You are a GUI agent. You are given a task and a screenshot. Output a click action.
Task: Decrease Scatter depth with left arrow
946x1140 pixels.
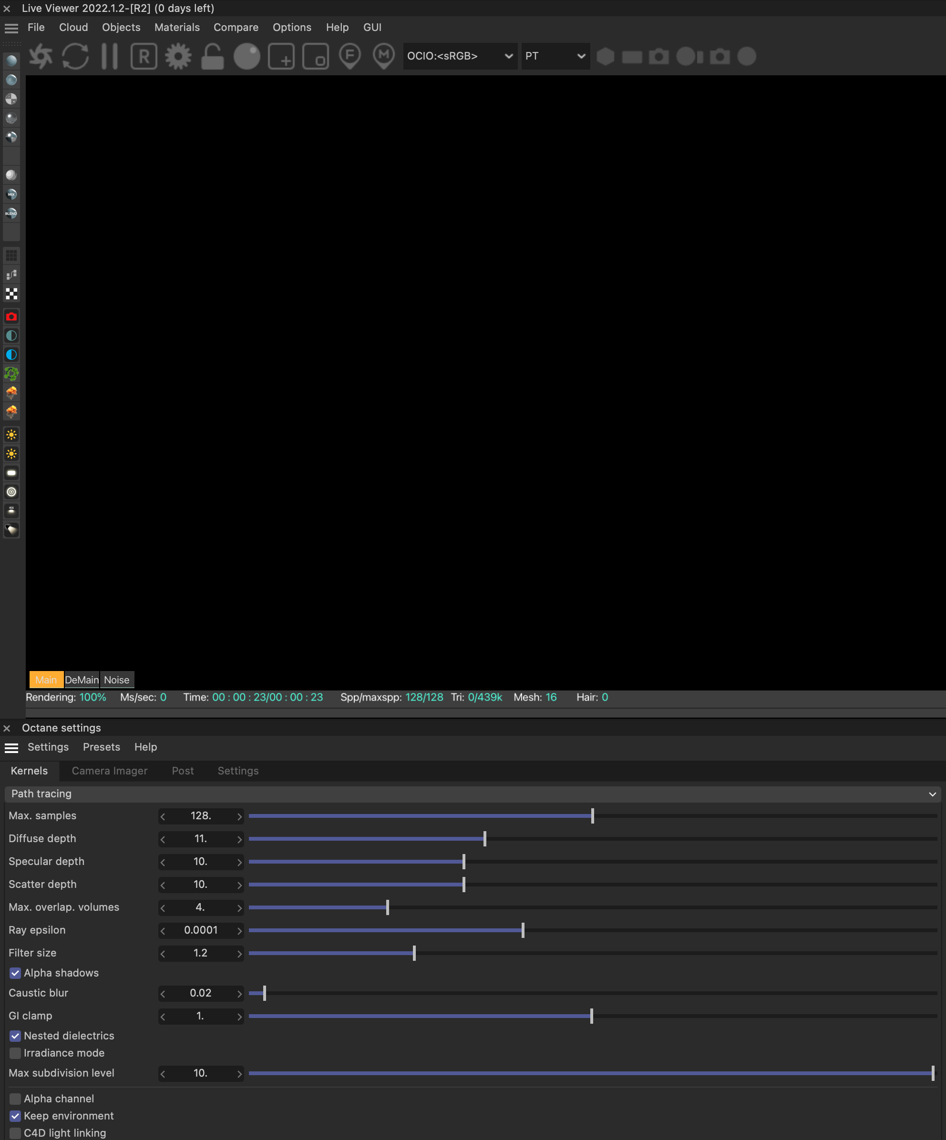[163, 885]
